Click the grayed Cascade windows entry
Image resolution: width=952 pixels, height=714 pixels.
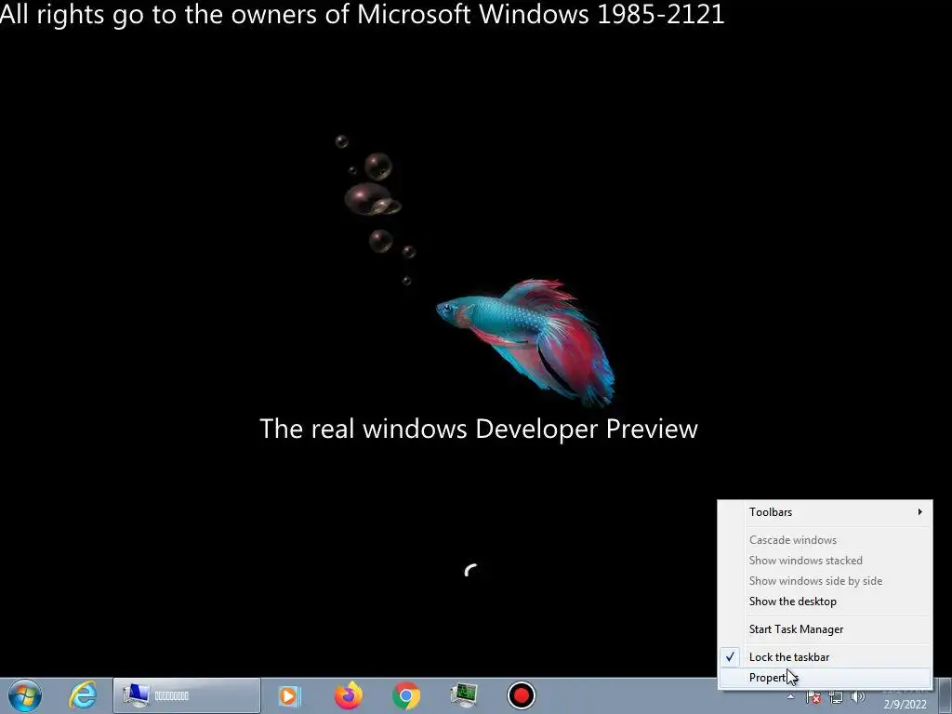(x=826, y=540)
